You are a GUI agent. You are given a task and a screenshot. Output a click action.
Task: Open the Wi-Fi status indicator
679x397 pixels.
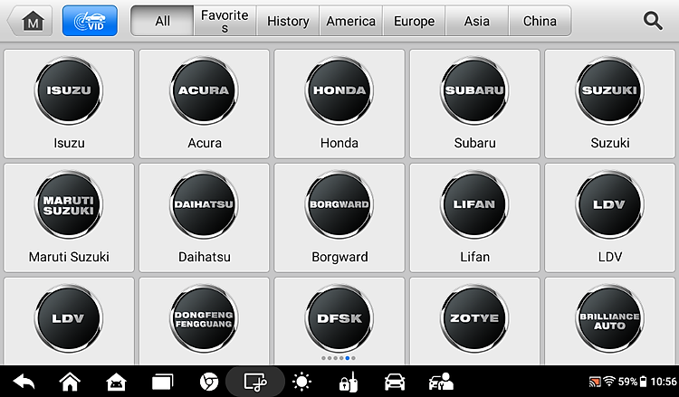[x=609, y=381]
